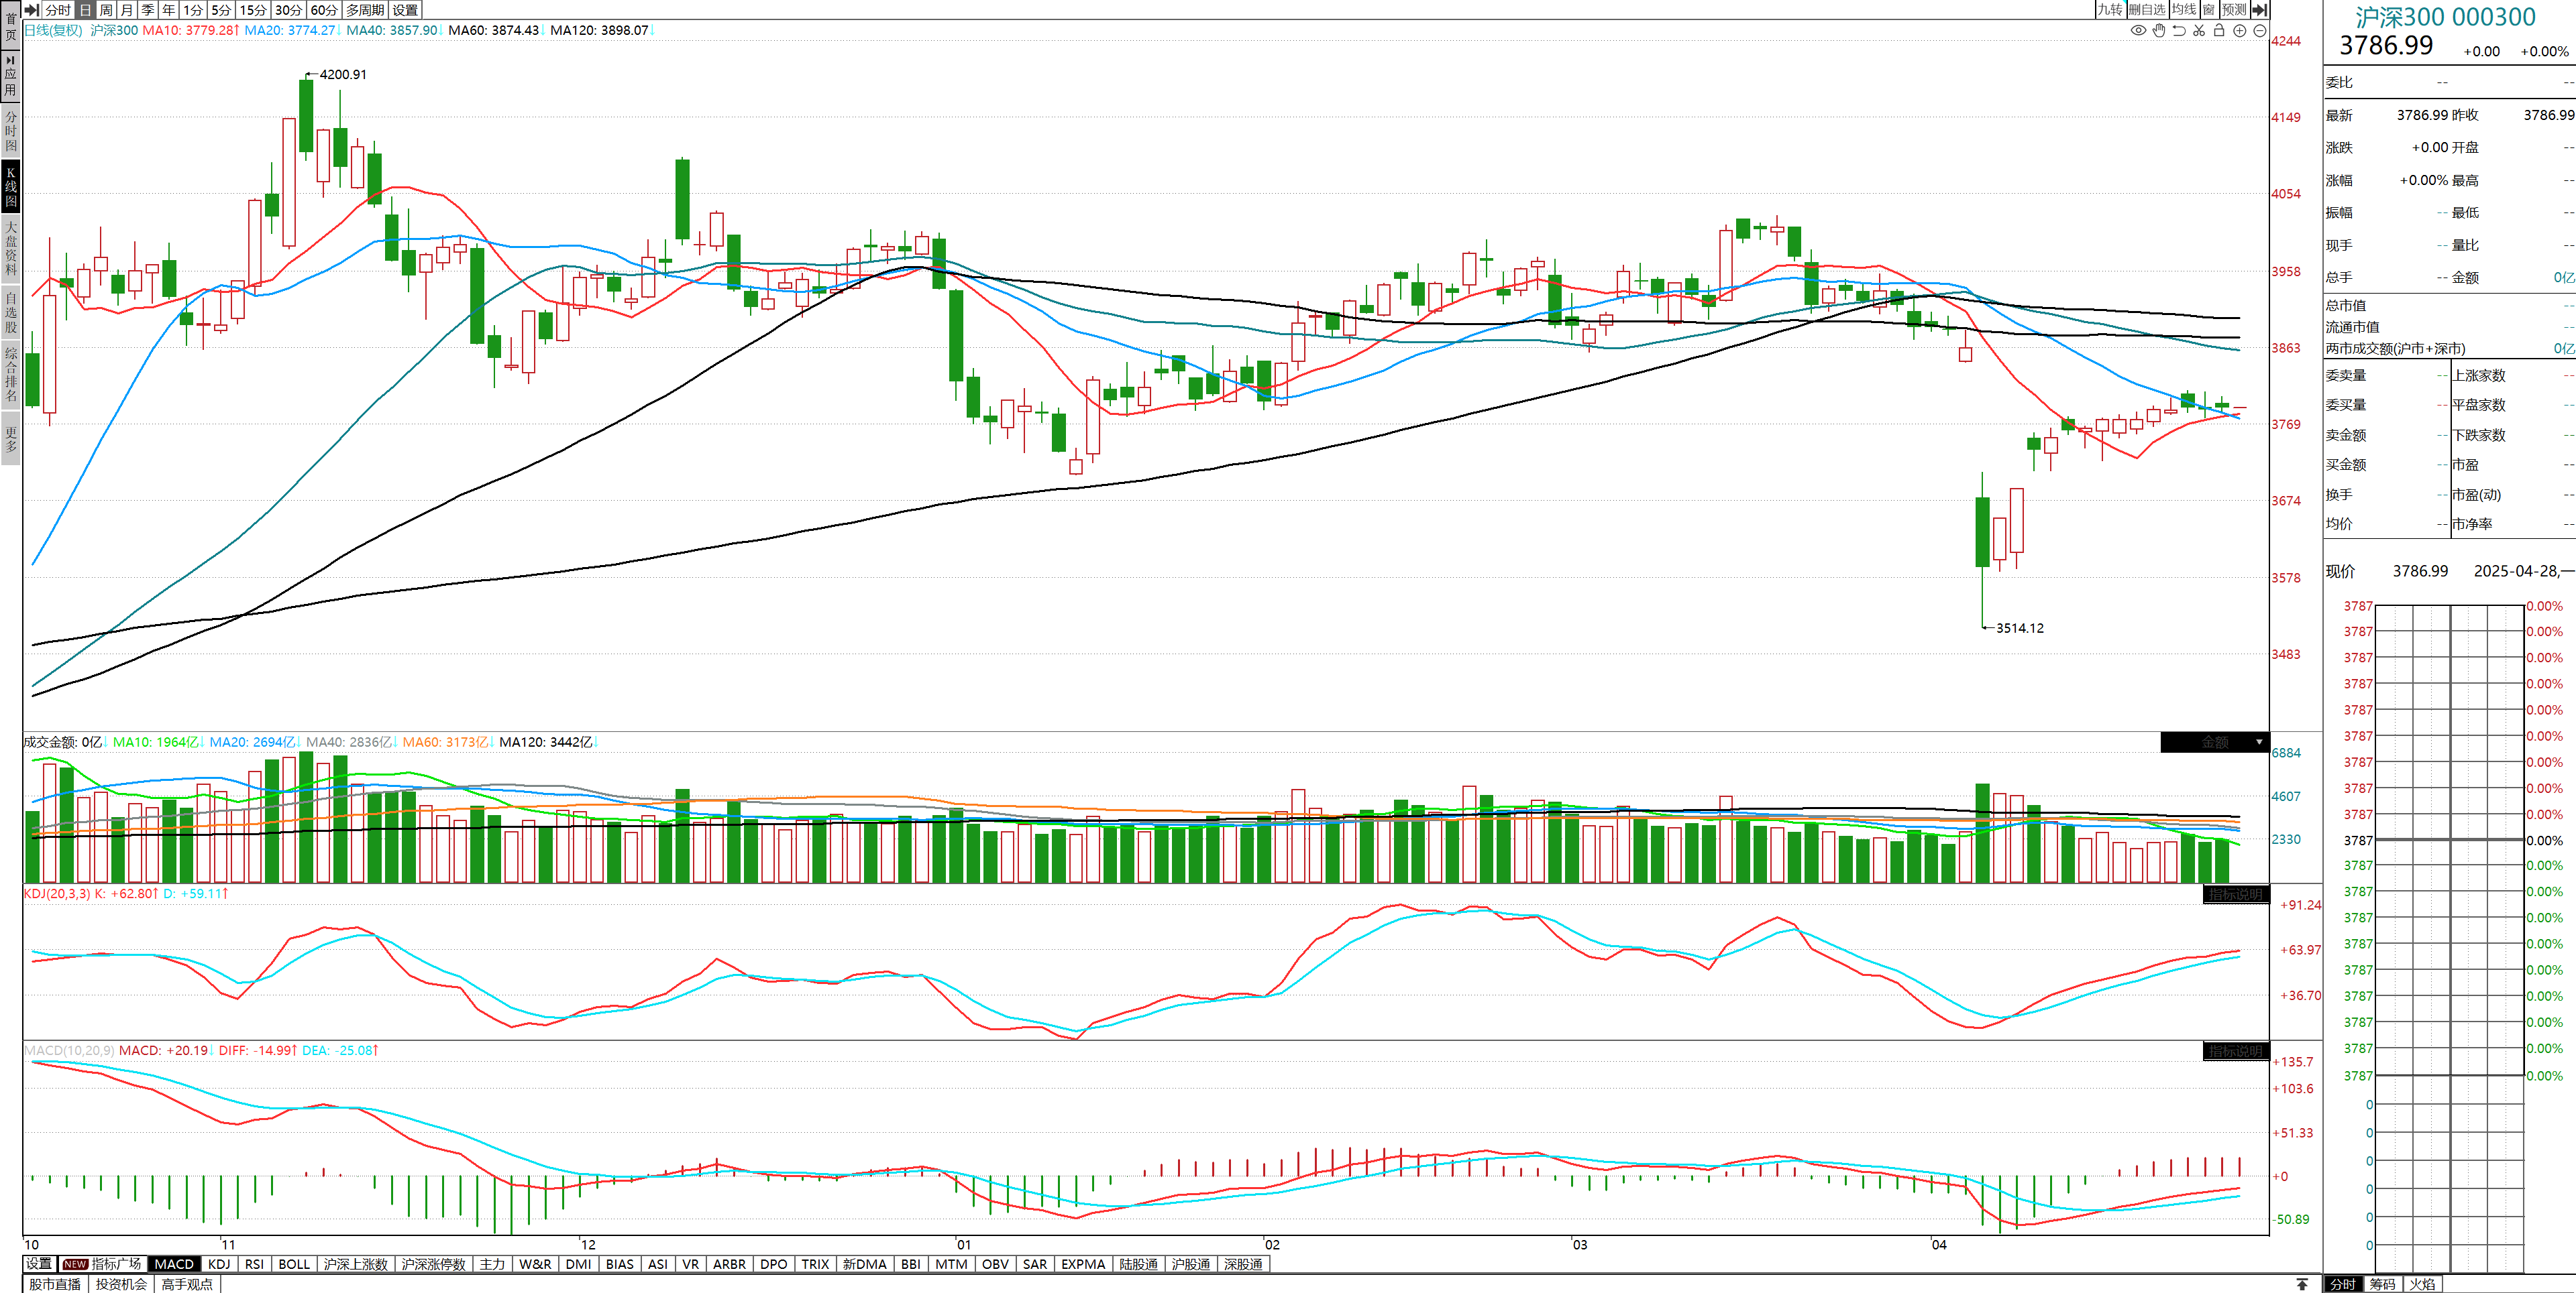Screen dimensions: 2576x1293
Task: Open 多周期 multi-period view
Action: point(365,9)
